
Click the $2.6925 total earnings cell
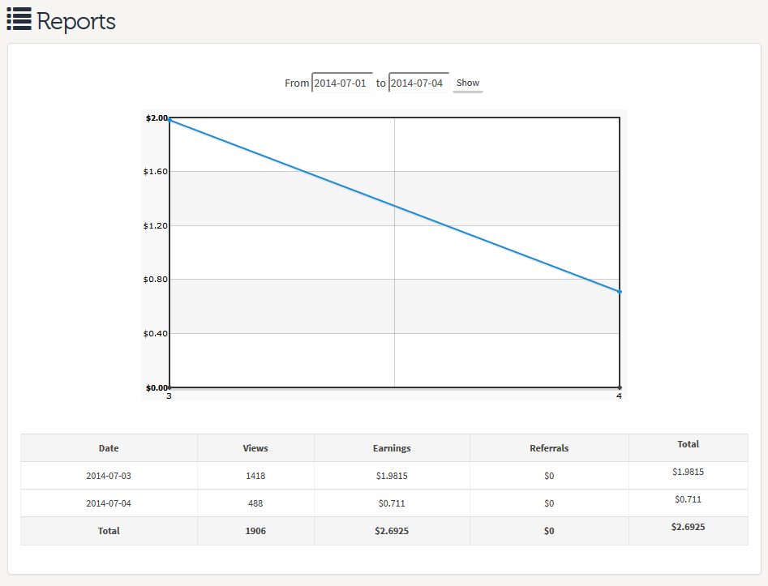[x=392, y=531]
